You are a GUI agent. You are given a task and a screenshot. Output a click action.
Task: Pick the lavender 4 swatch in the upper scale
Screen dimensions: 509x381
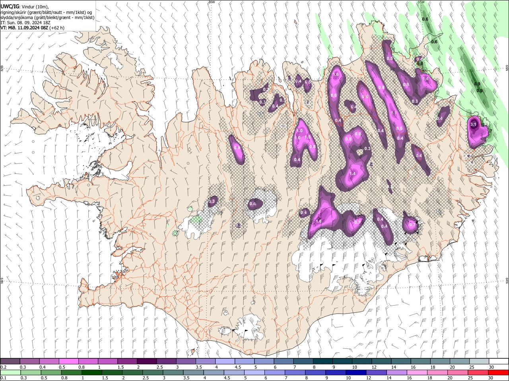pyautogui.click(x=225, y=361)
